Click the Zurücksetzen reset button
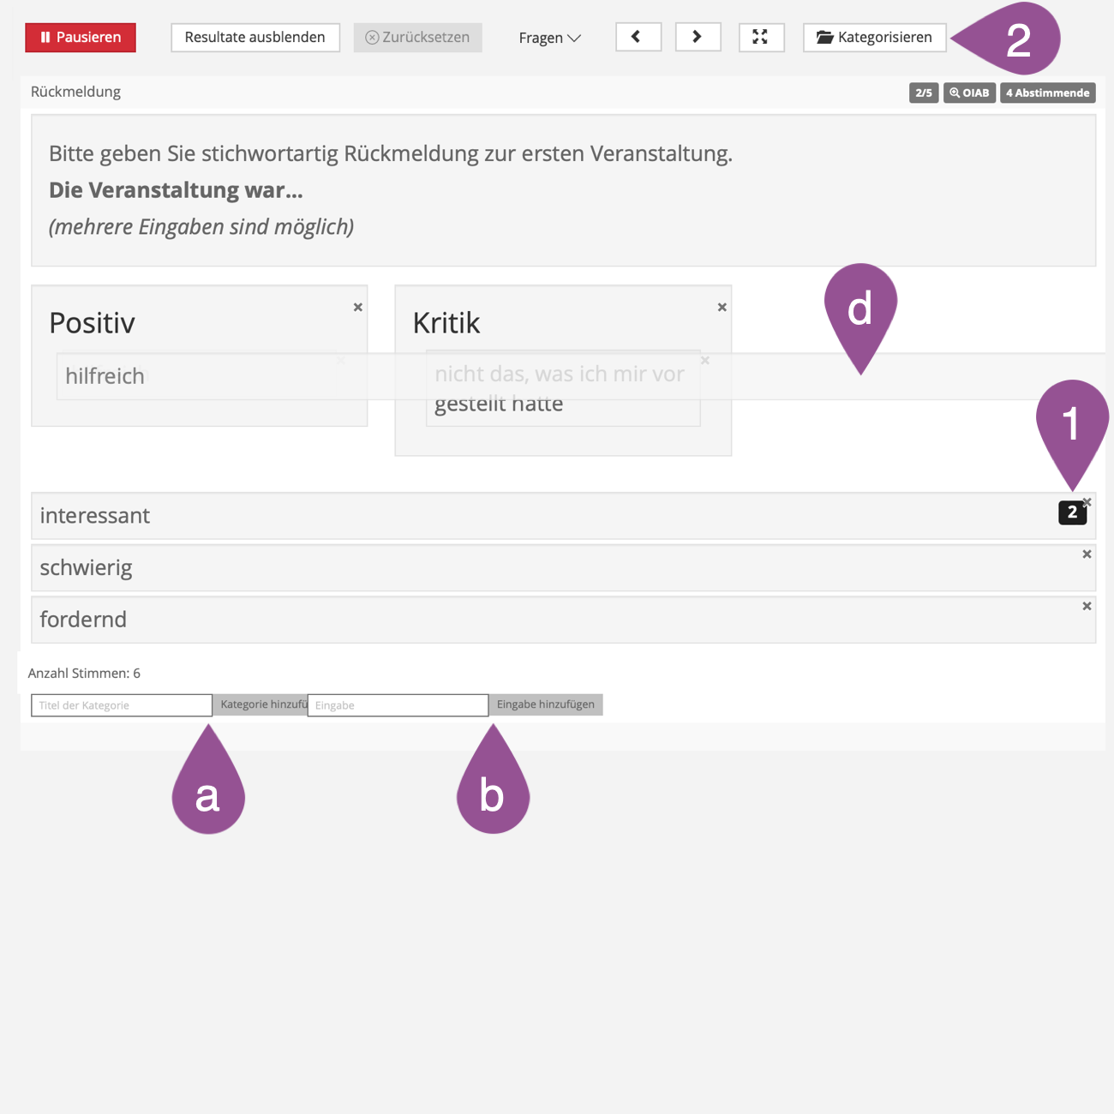Viewport: 1114px width, 1114px height. (417, 38)
